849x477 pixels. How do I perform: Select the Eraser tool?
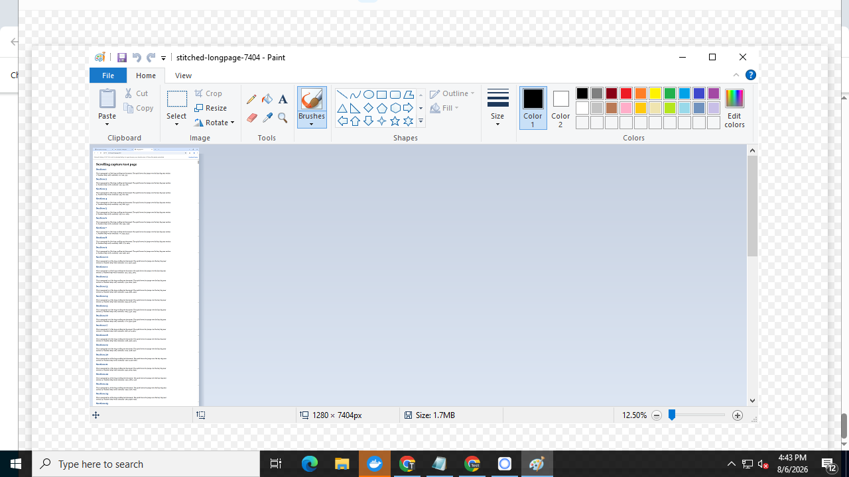tap(251, 118)
